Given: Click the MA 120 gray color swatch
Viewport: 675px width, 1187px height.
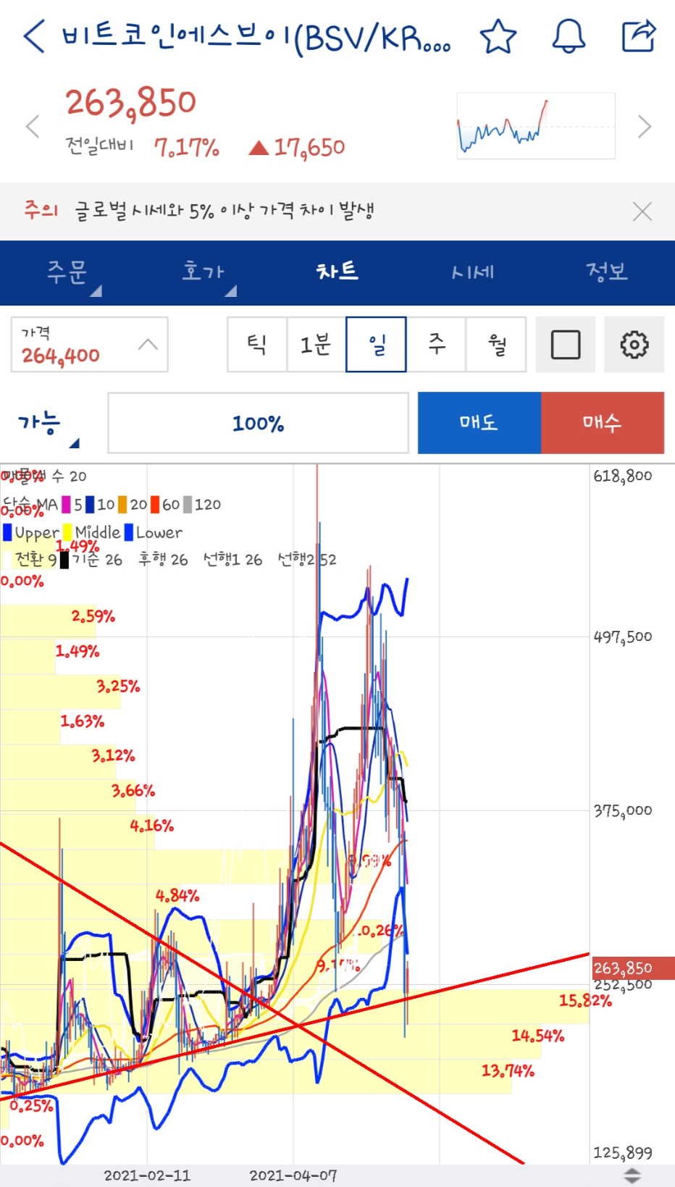Looking at the screenshot, I should [x=188, y=504].
